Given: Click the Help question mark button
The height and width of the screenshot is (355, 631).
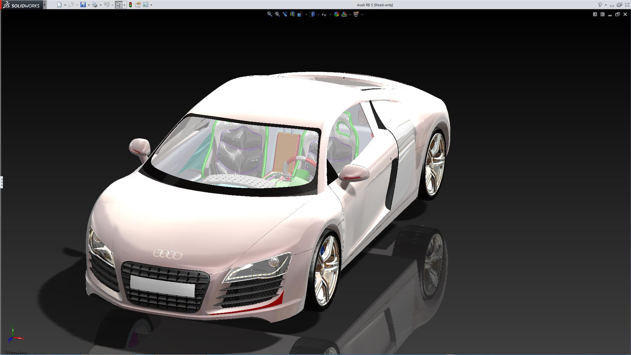Looking at the screenshot, I should point(600,5).
